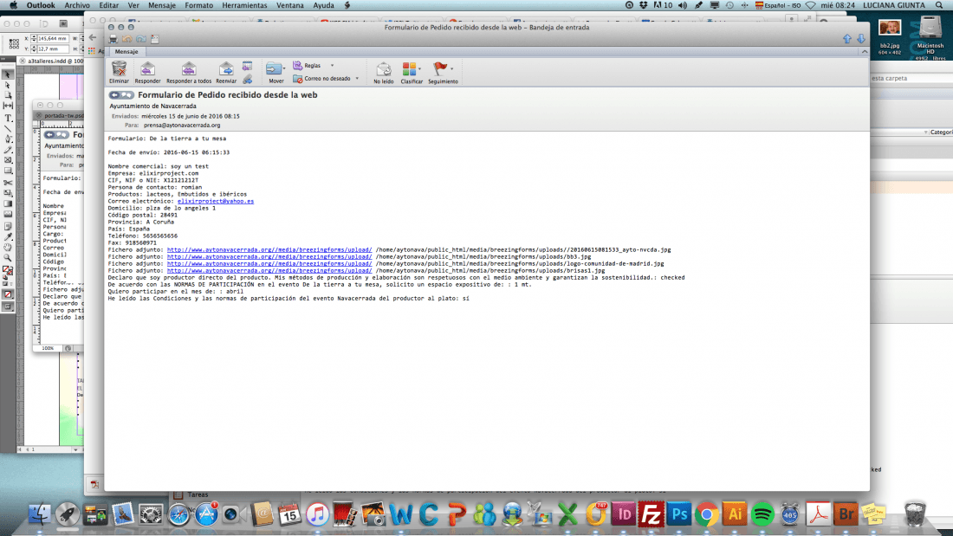The height and width of the screenshot is (536, 953).
Task: Open Spotify from the Dock
Action: (762, 514)
